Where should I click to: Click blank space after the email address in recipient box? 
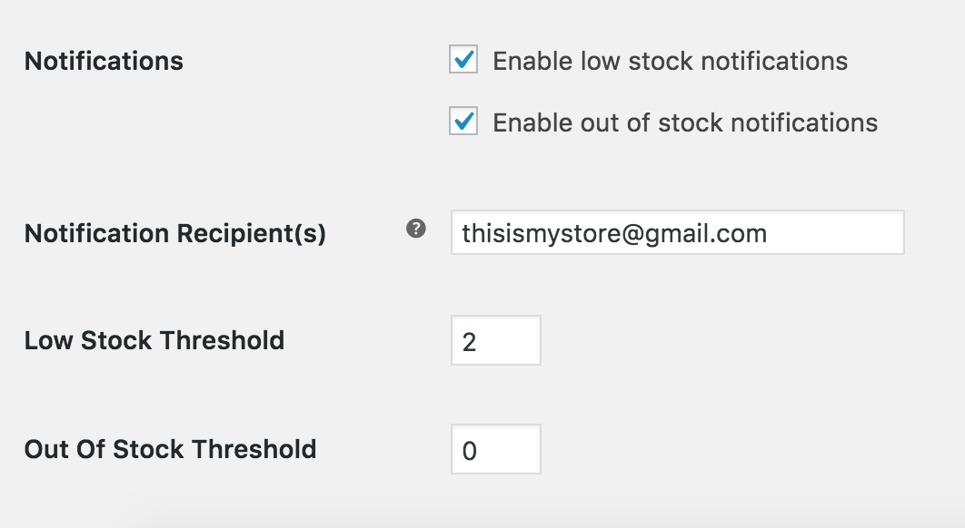pos(834,232)
